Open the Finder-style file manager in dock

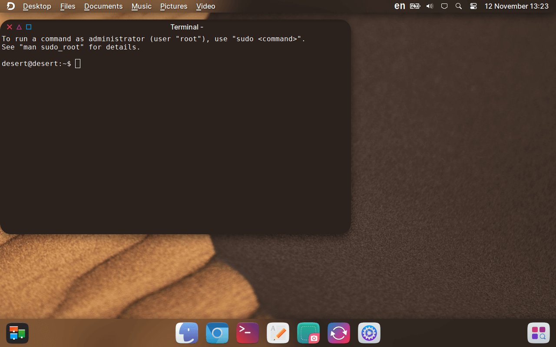tap(187, 333)
